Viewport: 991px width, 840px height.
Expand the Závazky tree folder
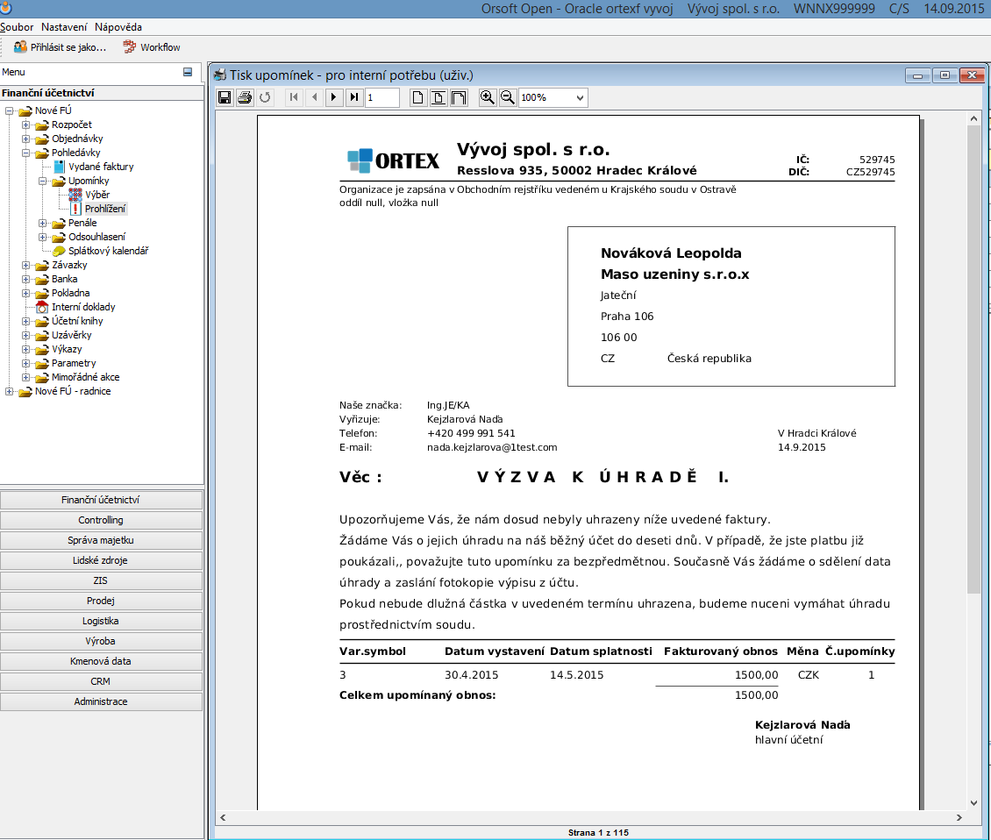pyautogui.click(x=26, y=265)
